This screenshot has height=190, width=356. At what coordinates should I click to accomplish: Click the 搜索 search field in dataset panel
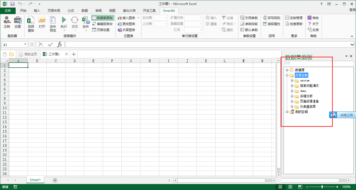tap(318, 63)
